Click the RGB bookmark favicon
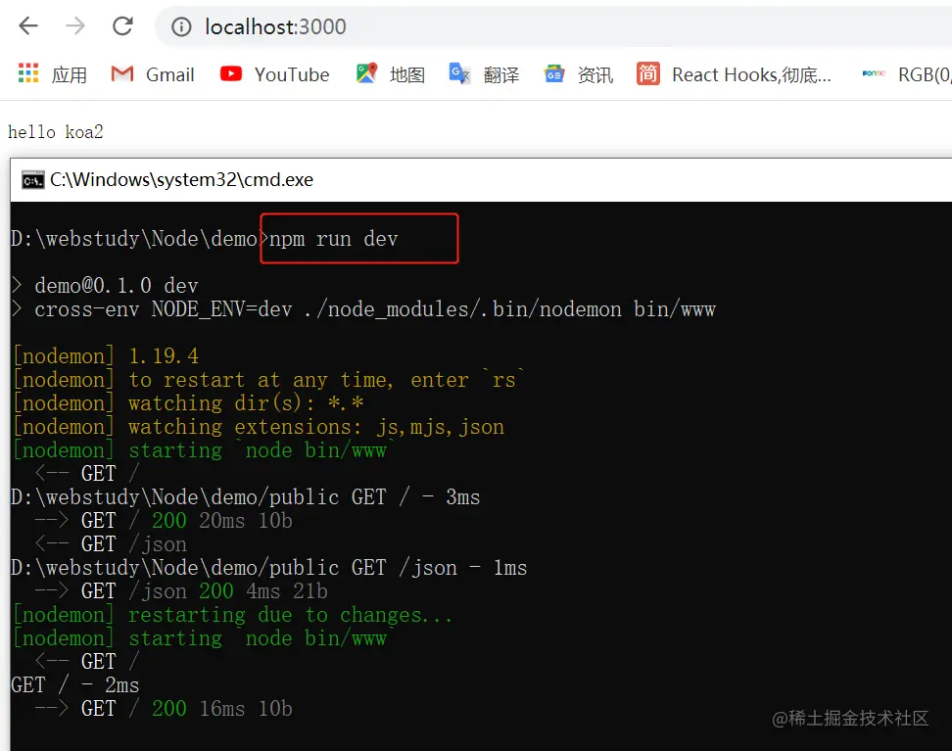The width and height of the screenshot is (952, 751). pos(874,73)
